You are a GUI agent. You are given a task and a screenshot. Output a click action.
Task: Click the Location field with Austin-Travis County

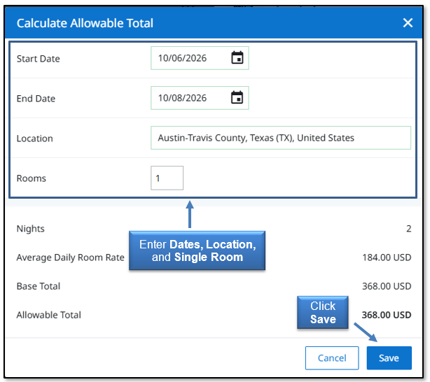[x=281, y=138]
